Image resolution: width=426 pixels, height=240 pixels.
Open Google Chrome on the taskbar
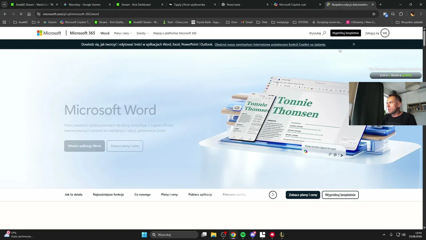[233, 235]
